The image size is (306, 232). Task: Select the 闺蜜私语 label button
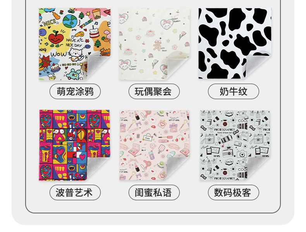154,192
